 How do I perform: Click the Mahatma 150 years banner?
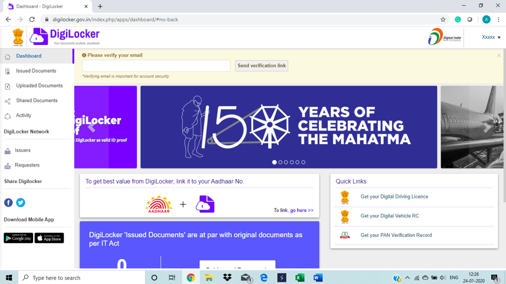pos(289,127)
